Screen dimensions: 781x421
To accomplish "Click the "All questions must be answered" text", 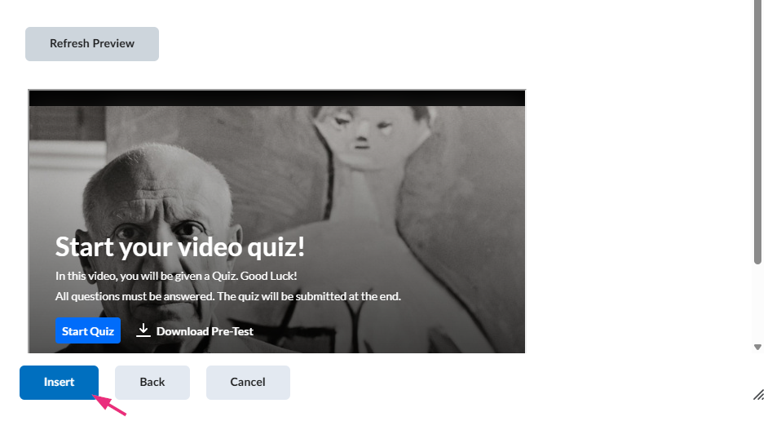I will click(227, 296).
